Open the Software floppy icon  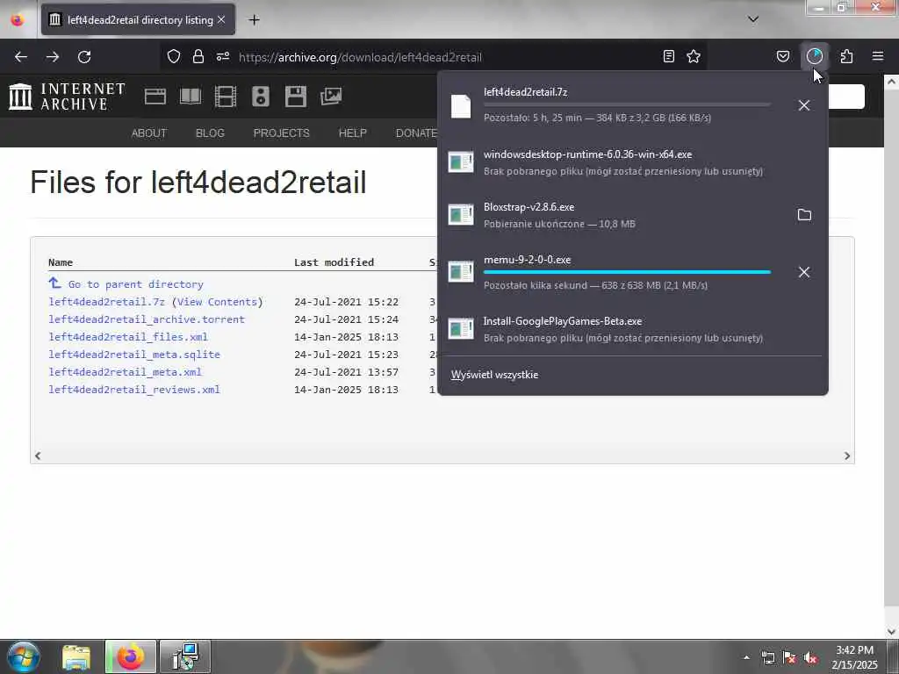pyautogui.click(x=296, y=97)
